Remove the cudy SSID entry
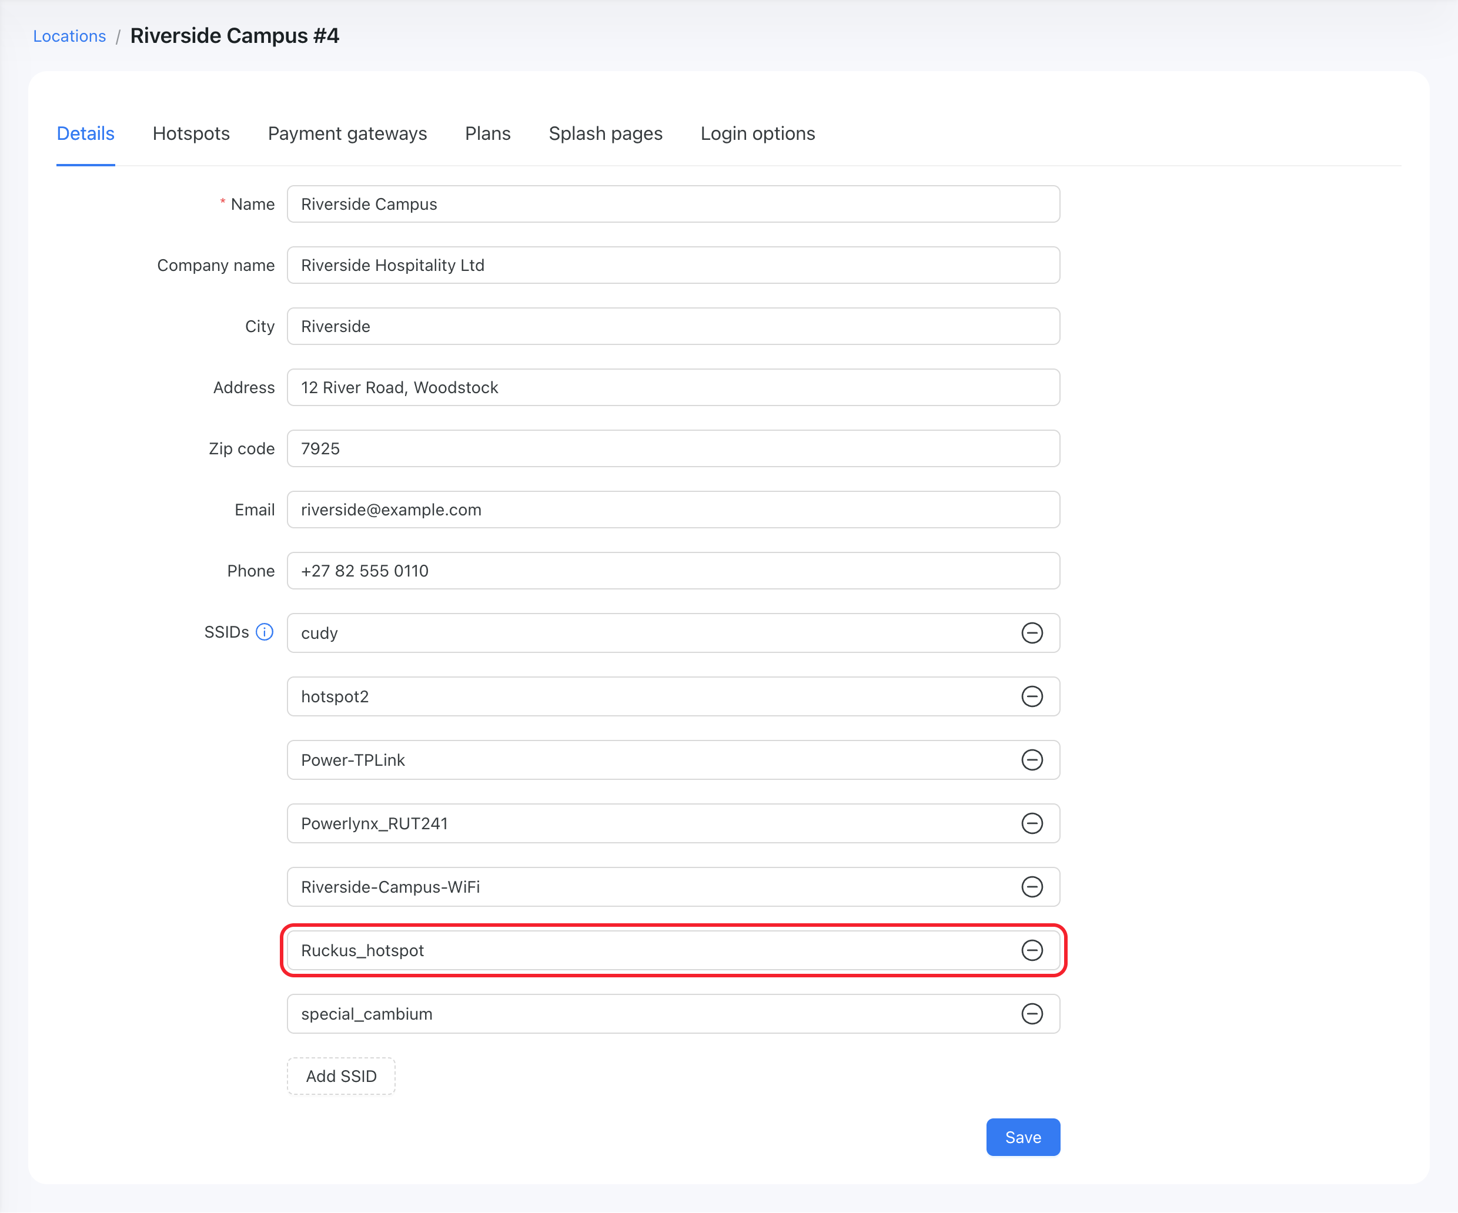 click(1032, 633)
